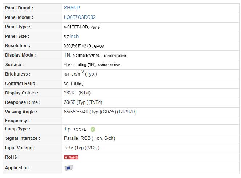Click the 262K (6-bit) display colors value

(77, 93)
